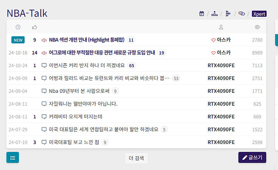Open post Nba 09년부터 본 사람으로써
Viewport: 278px width, 170px height.
coord(79,91)
